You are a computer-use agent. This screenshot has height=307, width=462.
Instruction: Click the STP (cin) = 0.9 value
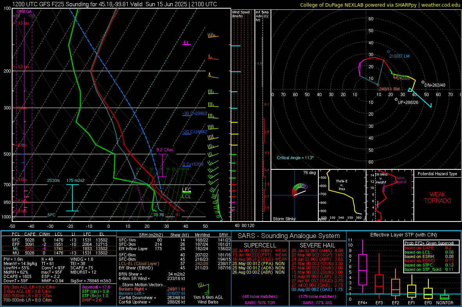coord(95,291)
